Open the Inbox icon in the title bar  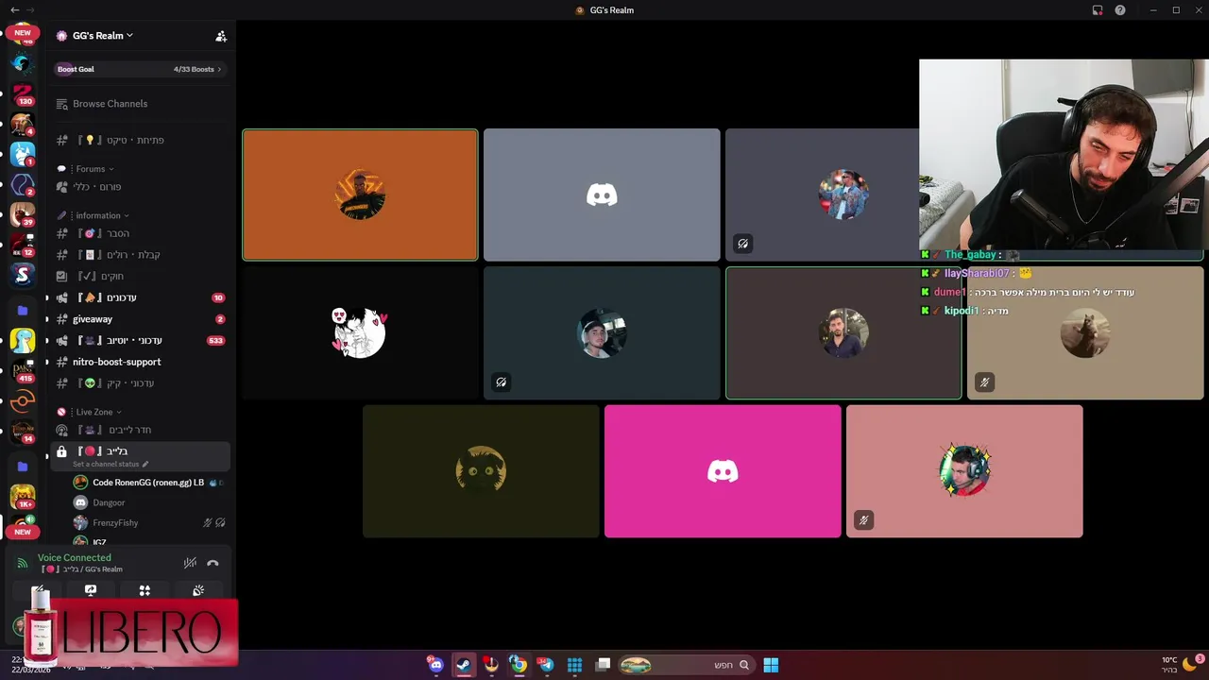(1098, 10)
